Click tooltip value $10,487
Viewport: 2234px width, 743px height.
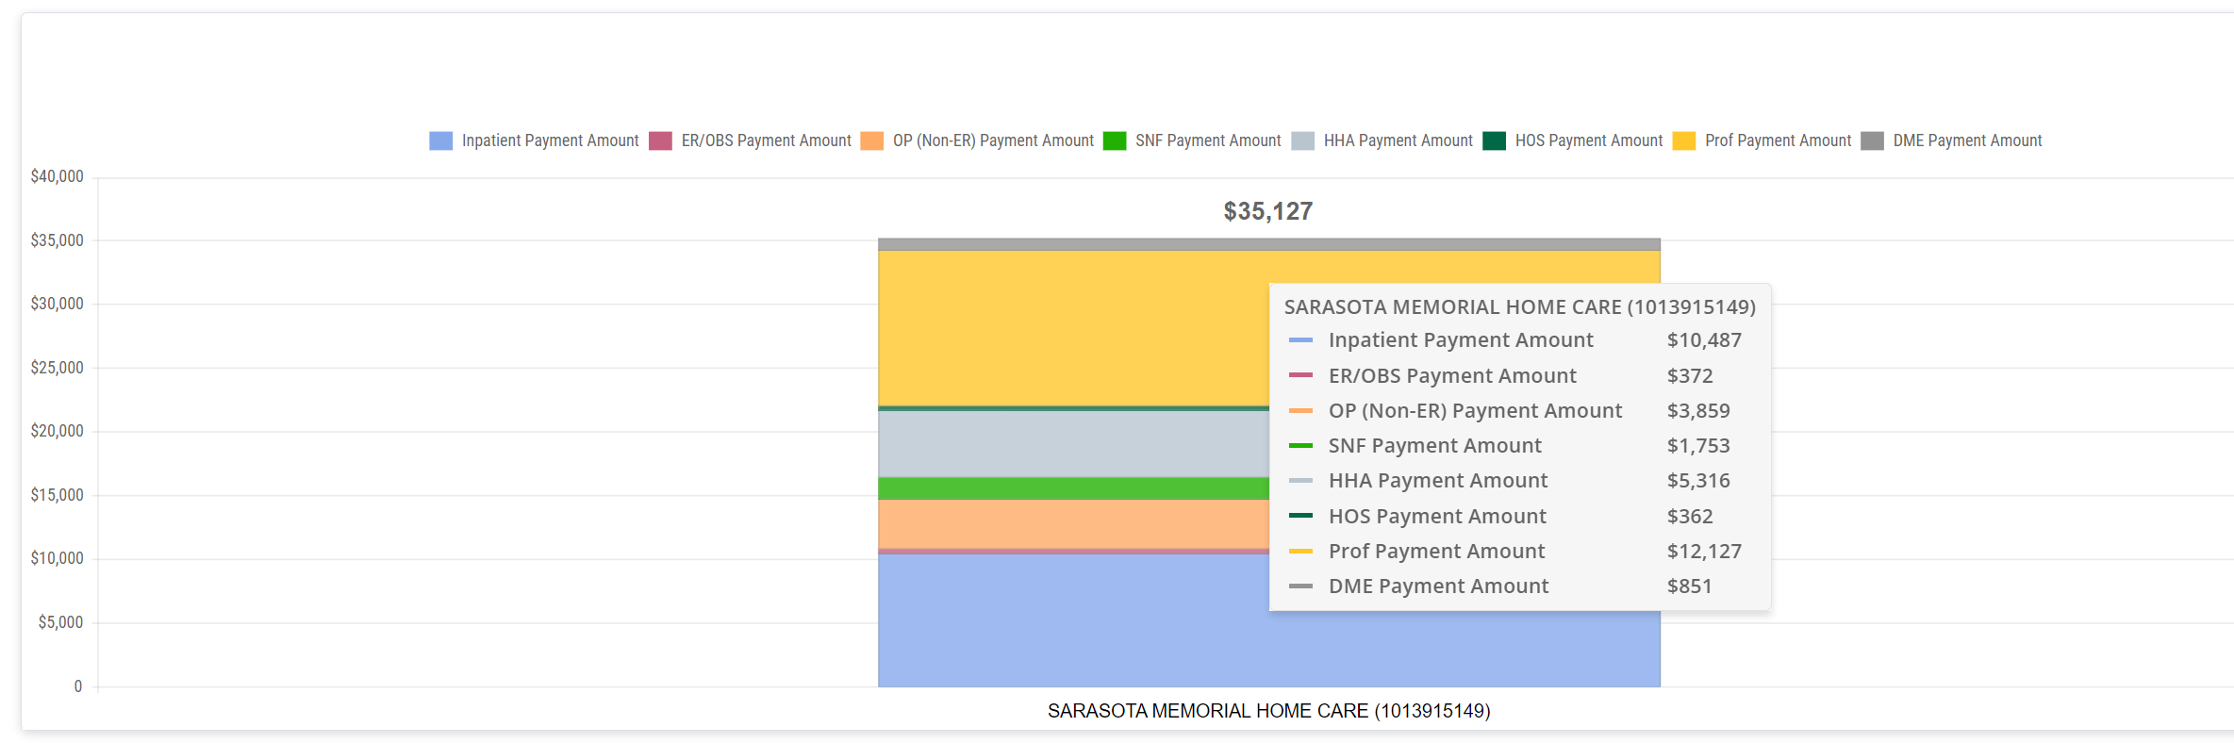point(1704,340)
